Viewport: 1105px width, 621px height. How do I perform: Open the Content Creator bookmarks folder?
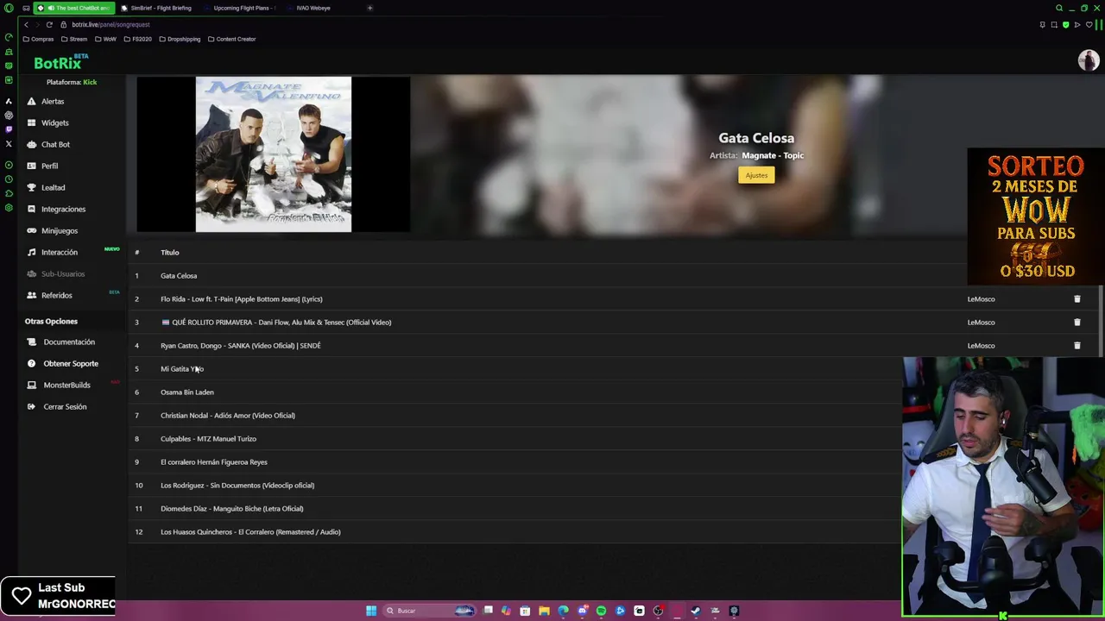pyautogui.click(x=231, y=39)
